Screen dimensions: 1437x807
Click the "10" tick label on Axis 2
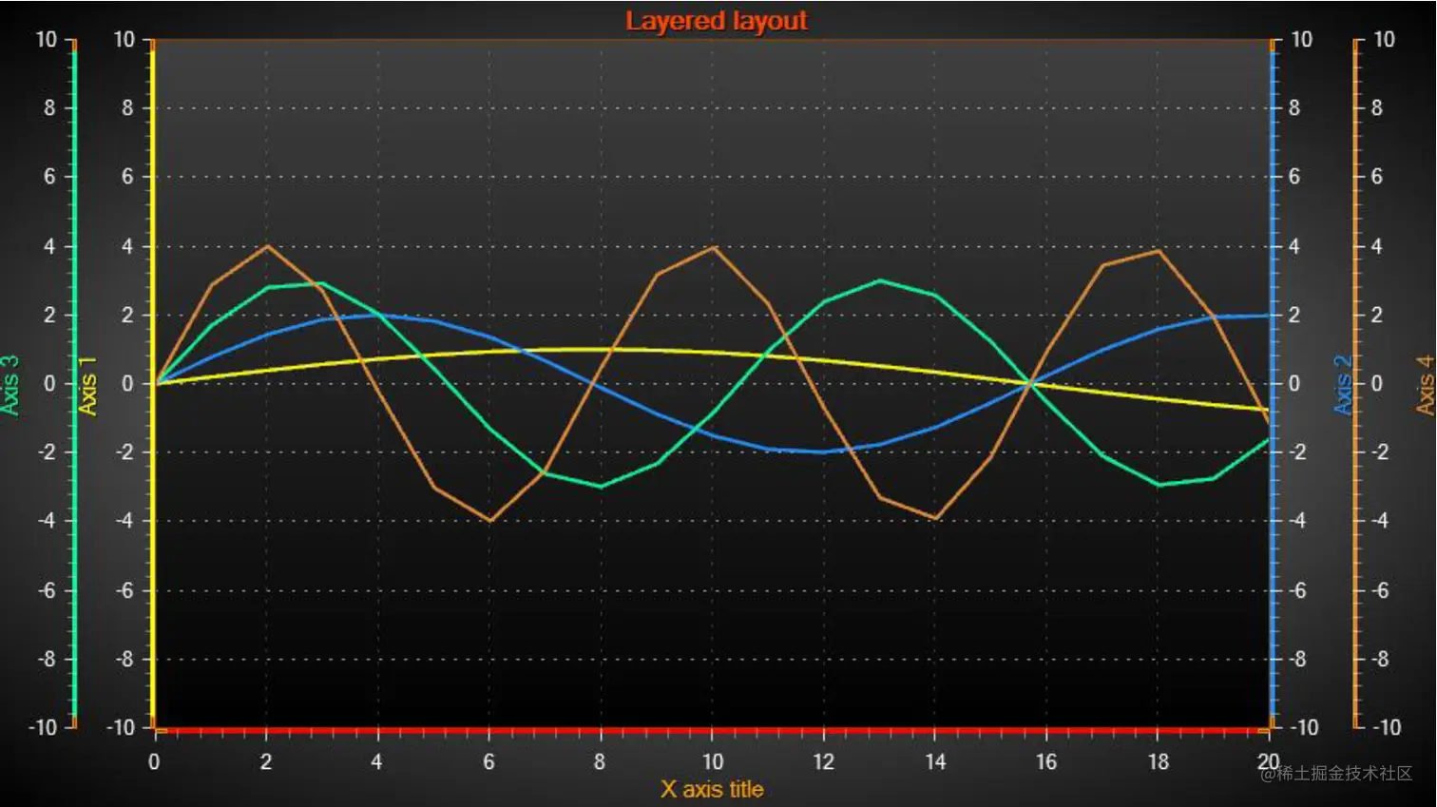click(x=1301, y=39)
